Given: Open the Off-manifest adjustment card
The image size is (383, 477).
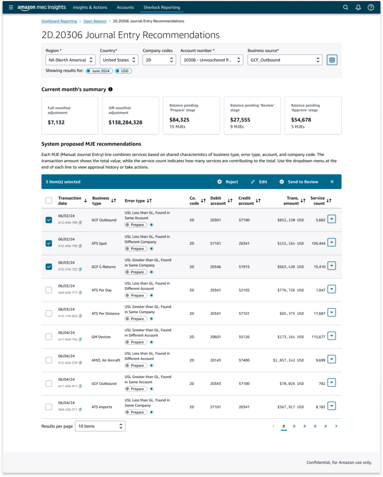Looking at the screenshot, I should point(131,116).
